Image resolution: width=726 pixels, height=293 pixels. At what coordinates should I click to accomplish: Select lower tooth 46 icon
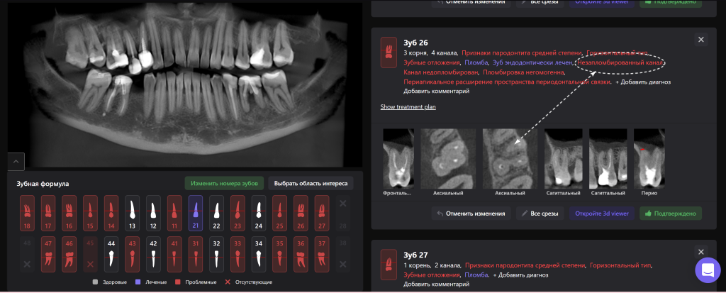point(69,251)
